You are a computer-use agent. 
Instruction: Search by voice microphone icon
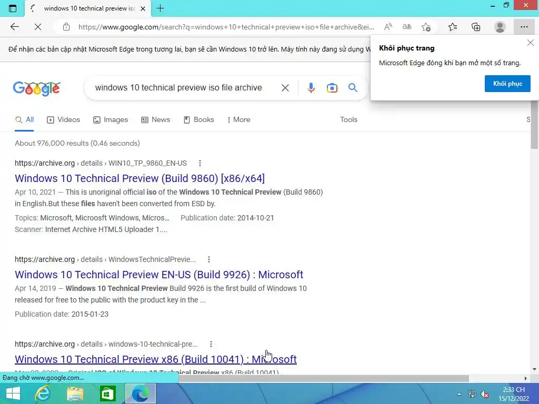pyautogui.click(x=311, y=88)
